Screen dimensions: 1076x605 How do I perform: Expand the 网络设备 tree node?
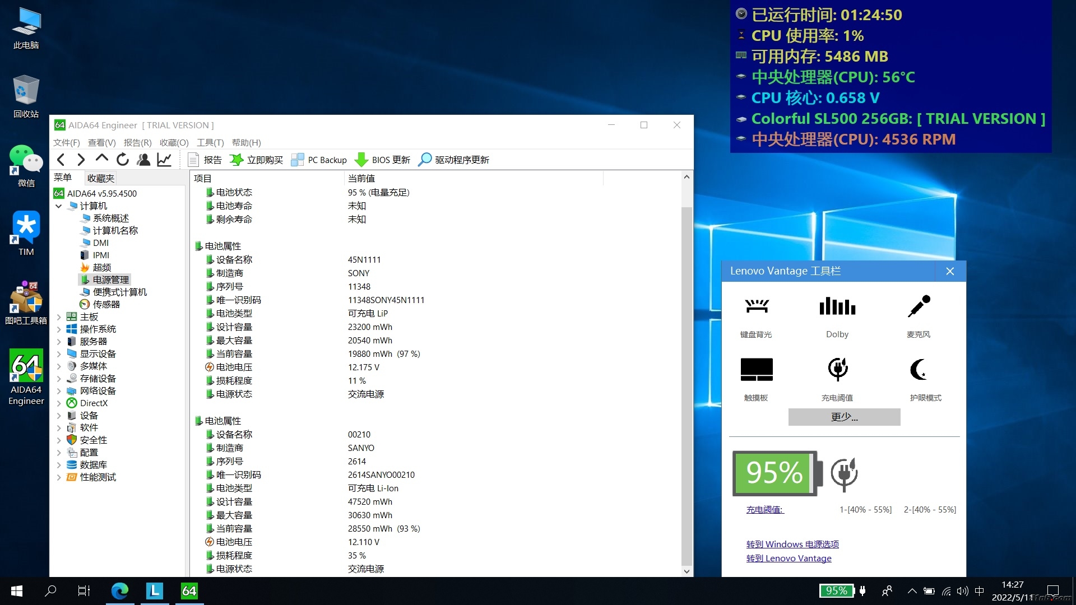click(x=58, y=391)
